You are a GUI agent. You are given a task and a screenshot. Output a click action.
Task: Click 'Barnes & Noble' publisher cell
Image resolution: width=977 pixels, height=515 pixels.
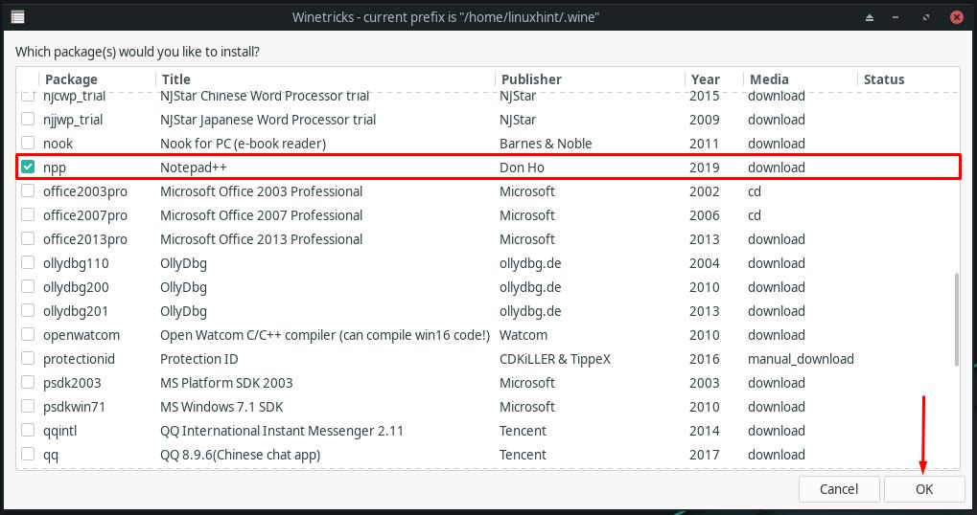pyautogui.click(x=546, y=144)
